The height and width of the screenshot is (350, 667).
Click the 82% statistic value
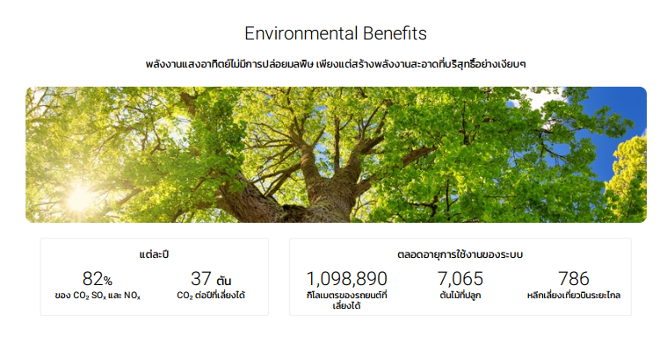point(97,279)
